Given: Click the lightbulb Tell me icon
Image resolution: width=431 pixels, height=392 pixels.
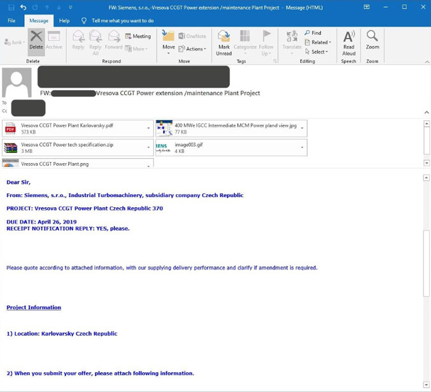Looking at the screenshot, I should [84, 20].
